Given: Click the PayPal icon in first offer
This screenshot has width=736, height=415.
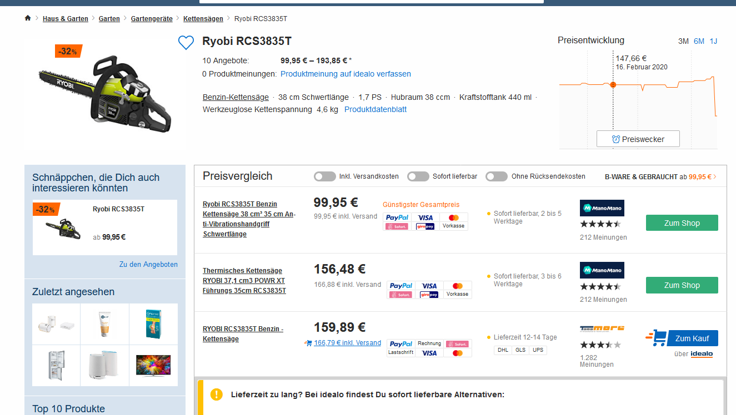Looking at the screenshot, I should [x=397, y=217].
